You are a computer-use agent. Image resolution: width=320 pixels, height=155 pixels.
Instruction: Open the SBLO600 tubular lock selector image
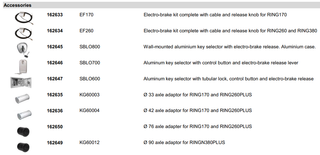[21, 82]
